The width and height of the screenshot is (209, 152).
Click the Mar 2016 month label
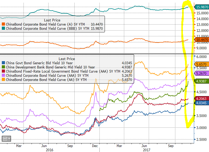(x=19, y=146)
